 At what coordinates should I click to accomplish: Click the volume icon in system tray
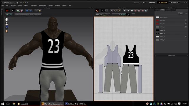coord(176,104)
